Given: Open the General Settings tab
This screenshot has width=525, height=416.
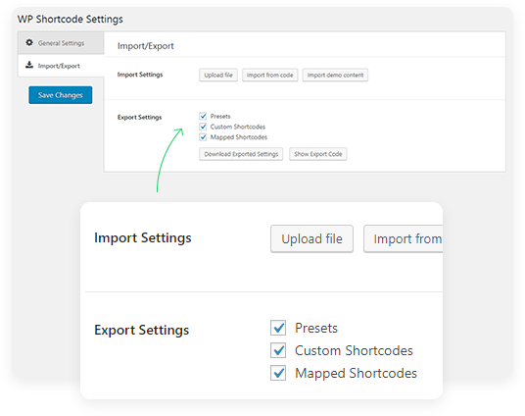Looking at the screenshot, I should [x=61, y=42].
